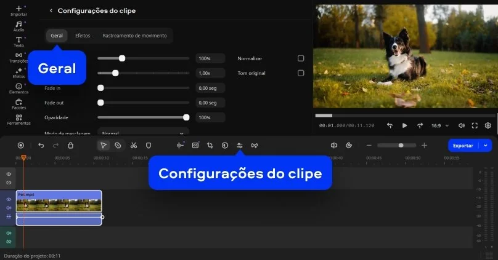The height and width of the screenshot is (260, 498).
Task: Click the timeline zoom slider
Action: tap(396, 145)
